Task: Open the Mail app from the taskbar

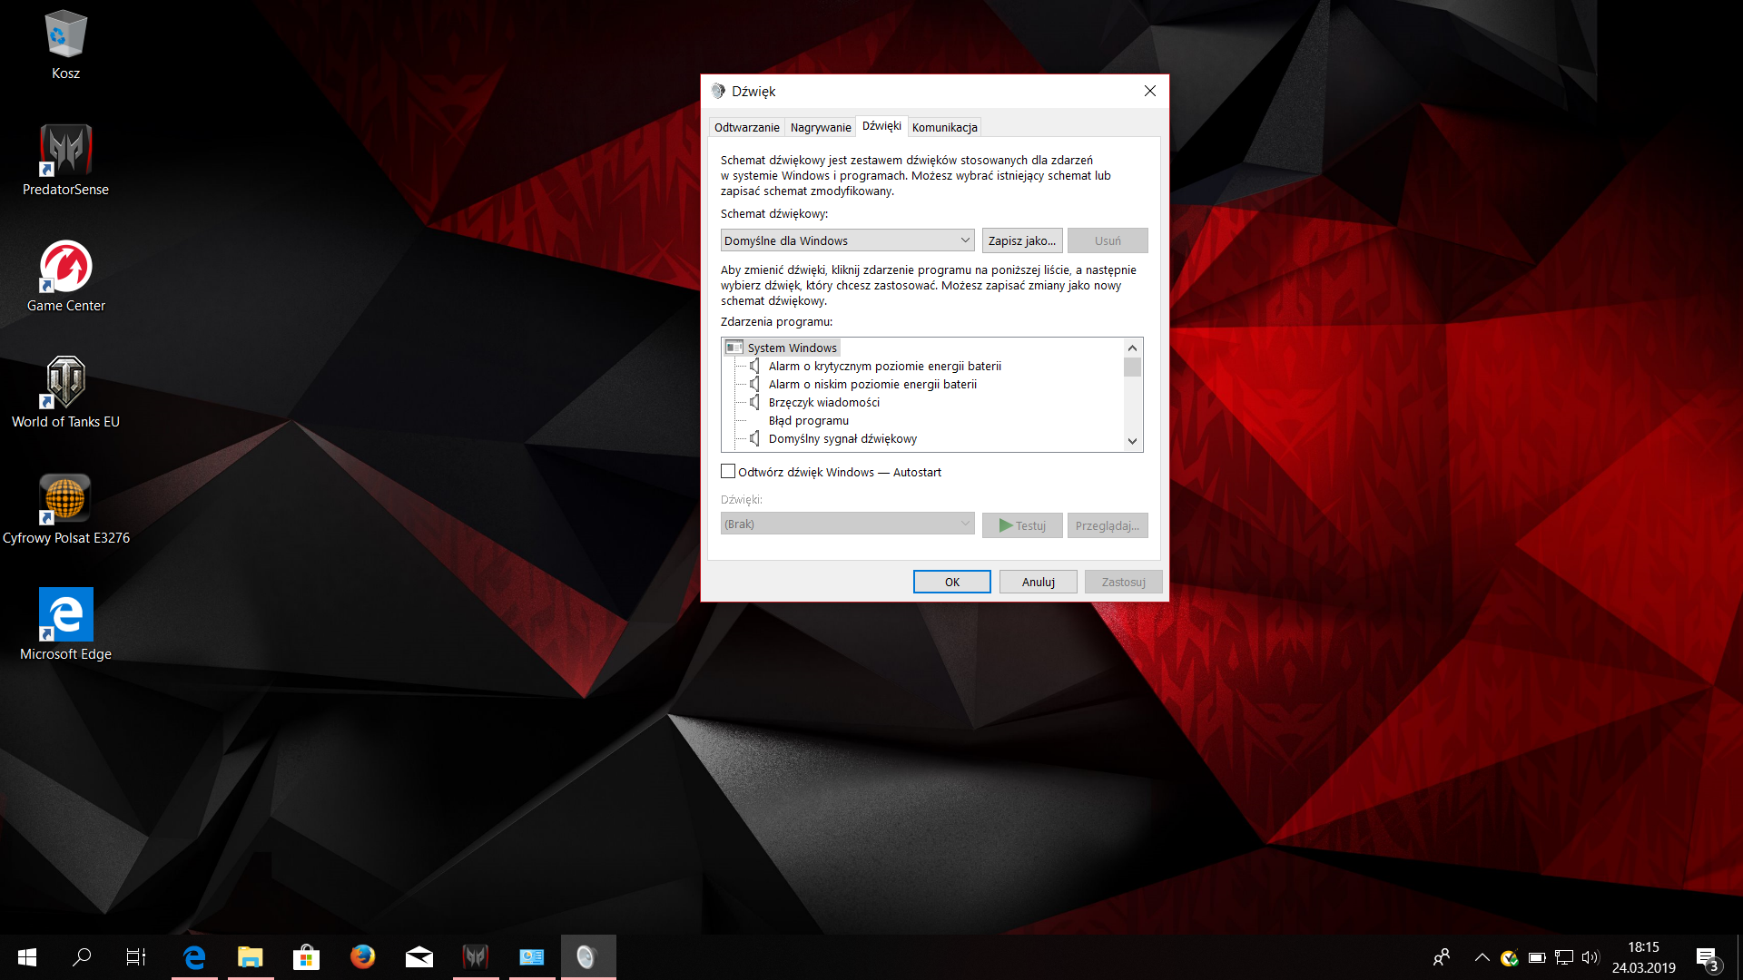Action: point(419,956)
